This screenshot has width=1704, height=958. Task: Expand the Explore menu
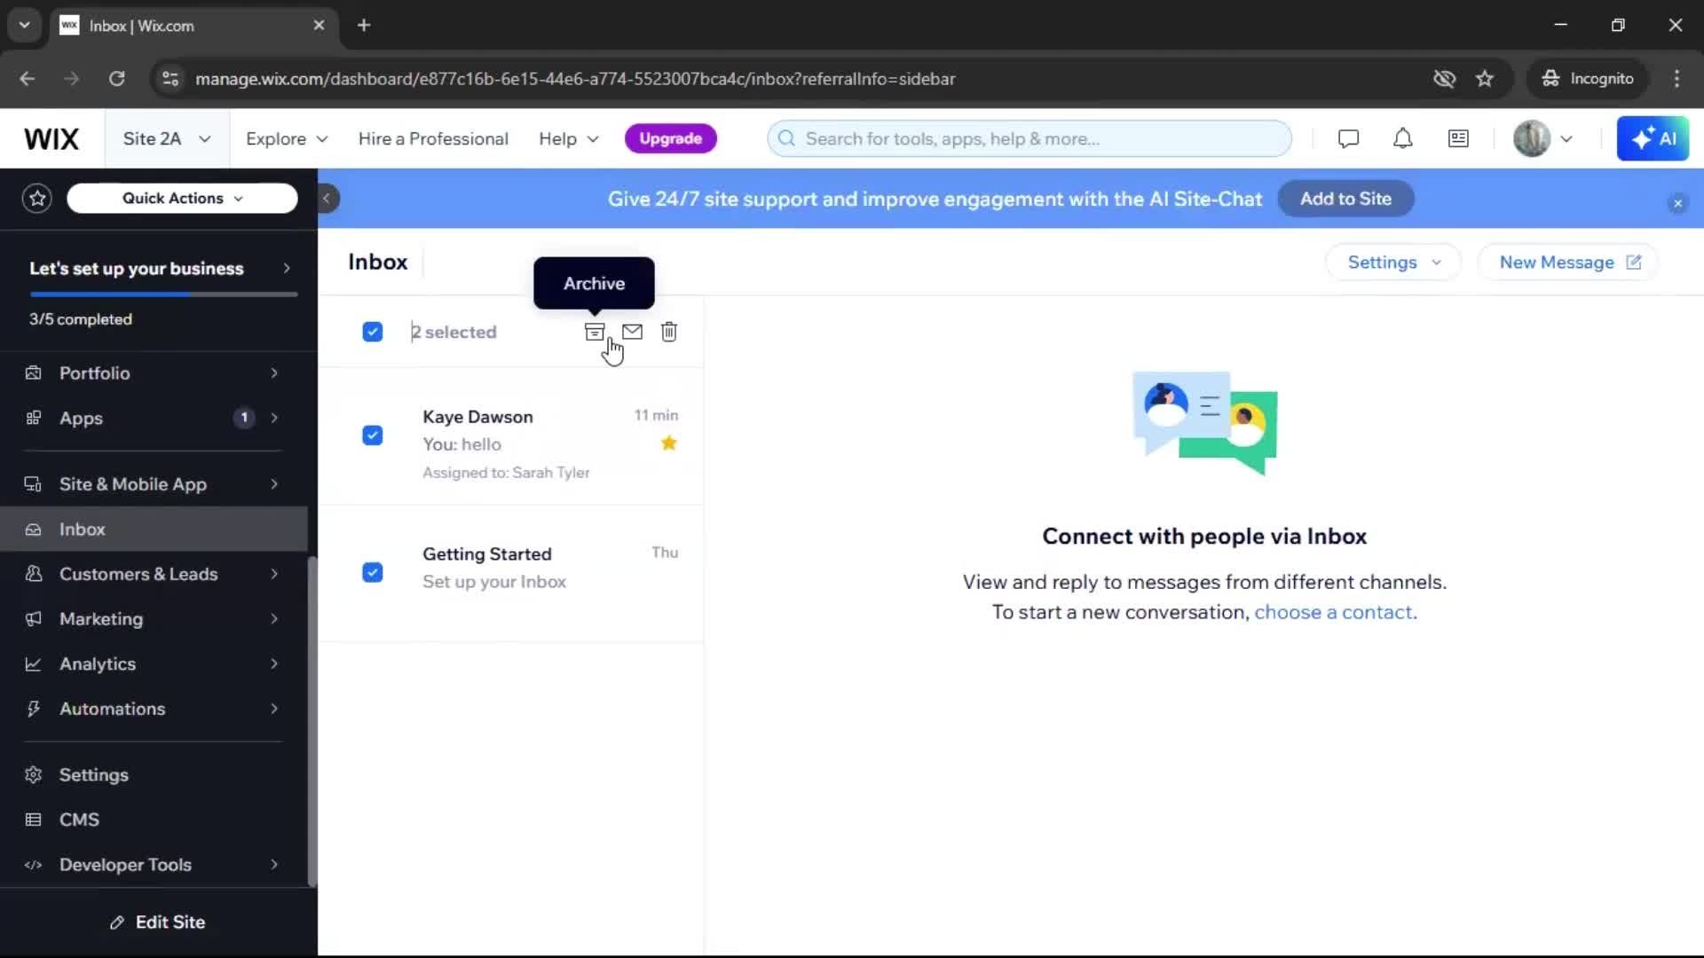287,138
